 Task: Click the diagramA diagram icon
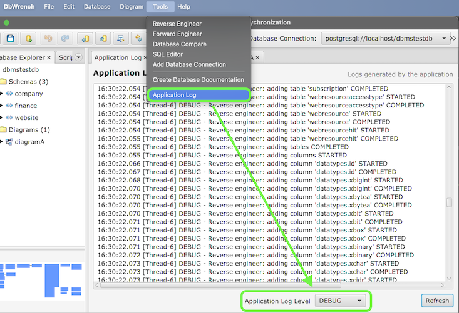coord(9,142)
